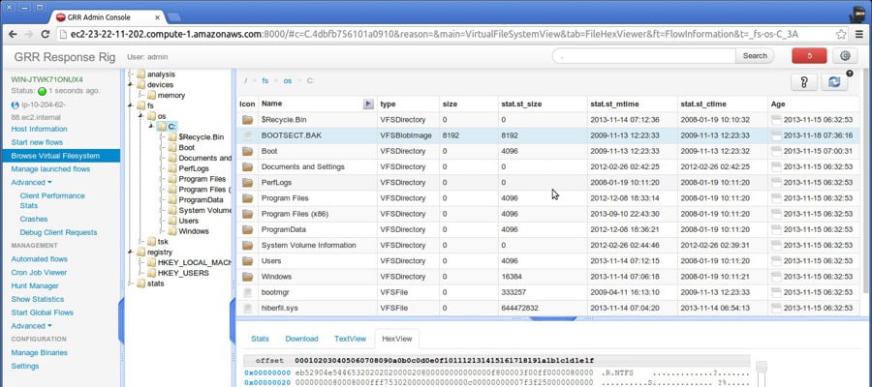Click the horizontal pane splitter handle
872x387 pixels.
(x=552, y=318)
